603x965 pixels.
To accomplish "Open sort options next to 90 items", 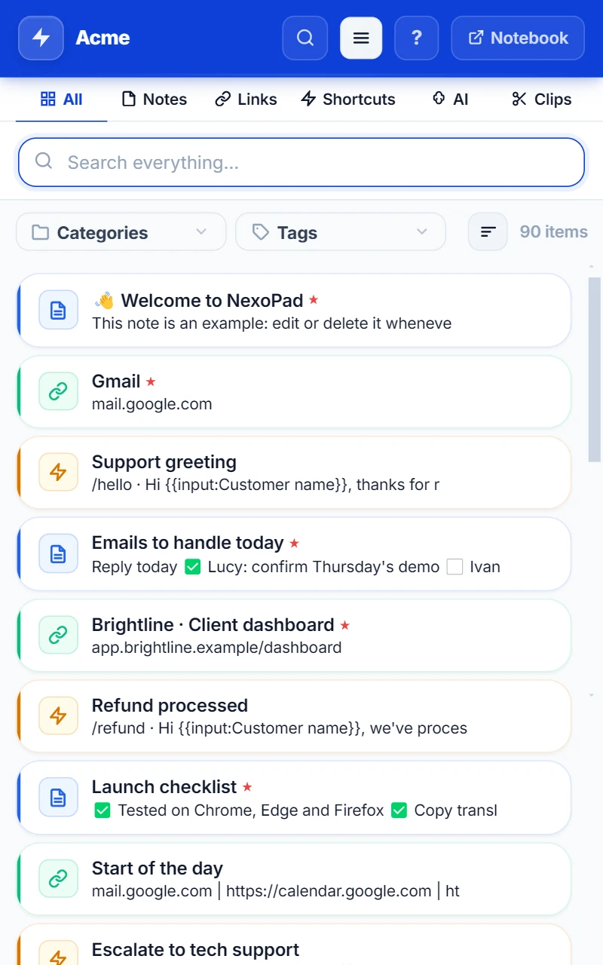I will pyautogui.click(x=488, y=231).
